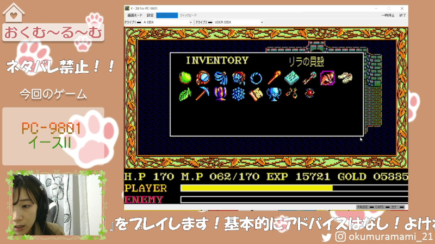The image size is (435, 244).
Task: Select the green apple item in inventory
Action: [x=185, y=78]
